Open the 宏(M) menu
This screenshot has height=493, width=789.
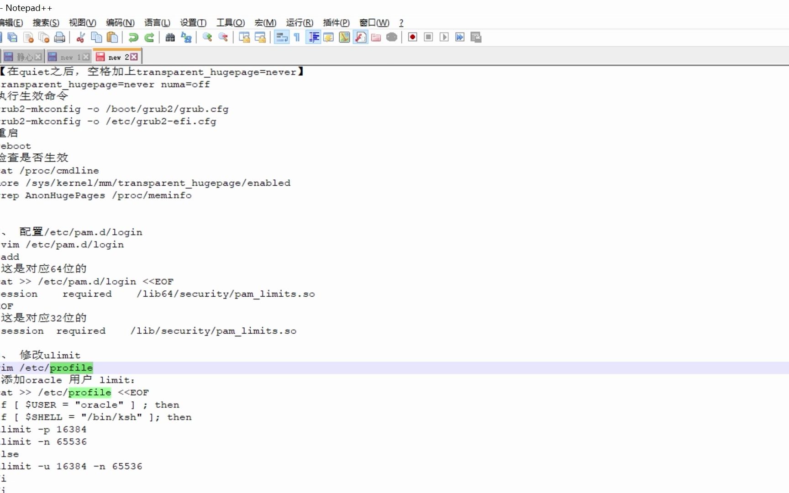pyautogui.click(x=265, y=22)
